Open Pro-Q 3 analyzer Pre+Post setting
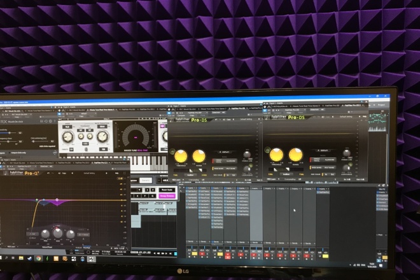 click(87, 248)
